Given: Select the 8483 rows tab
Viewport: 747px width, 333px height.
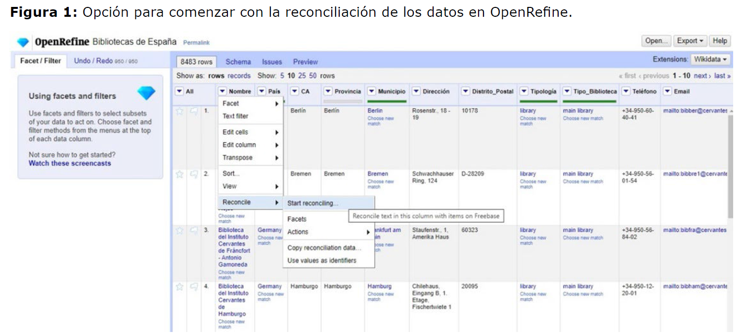Looking at the screenshot, I should tap(197, 62).
